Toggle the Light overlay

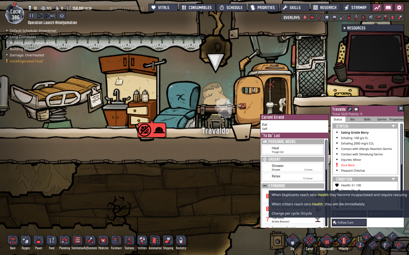334,18
